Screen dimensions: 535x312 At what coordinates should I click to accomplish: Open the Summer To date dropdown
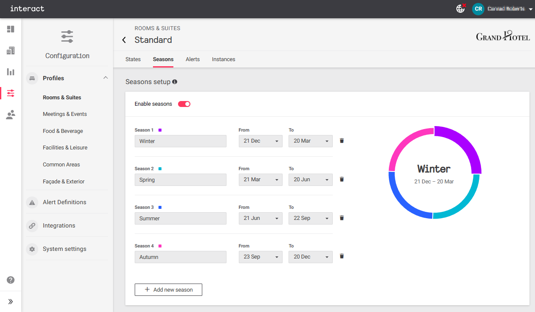(310, 218)
